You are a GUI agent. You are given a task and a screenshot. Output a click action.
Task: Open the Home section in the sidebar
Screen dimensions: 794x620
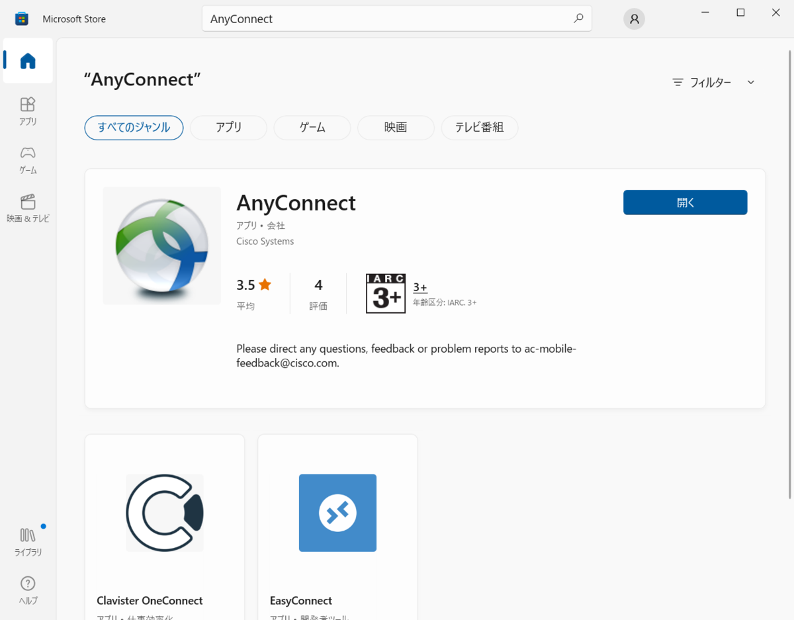[27, 60]
